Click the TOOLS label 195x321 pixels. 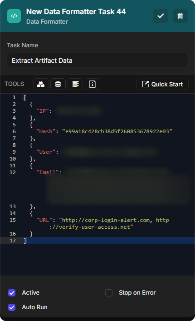point(15,84)
